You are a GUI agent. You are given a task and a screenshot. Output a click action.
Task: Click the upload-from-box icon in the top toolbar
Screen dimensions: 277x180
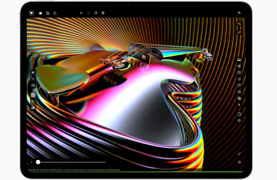(x=40, y=13)
